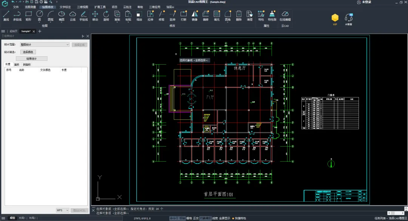This screenshot has height=221, width=408.
Task: Open the 统计范围 combo box
Action: [45, 45]
